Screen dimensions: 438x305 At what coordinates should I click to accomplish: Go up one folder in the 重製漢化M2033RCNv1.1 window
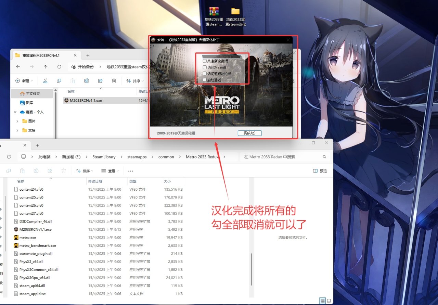[45, 67]
